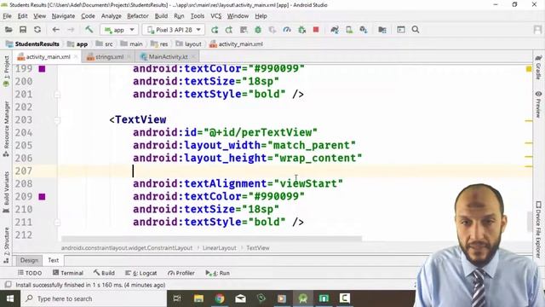Navigate forward with the right arrow icon
This screenshot has height=307, width=545.
[71, 30]
